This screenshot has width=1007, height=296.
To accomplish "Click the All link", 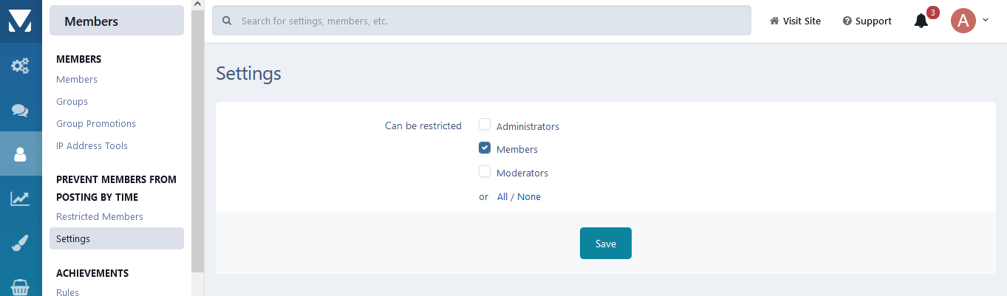I will pos(502,197).
